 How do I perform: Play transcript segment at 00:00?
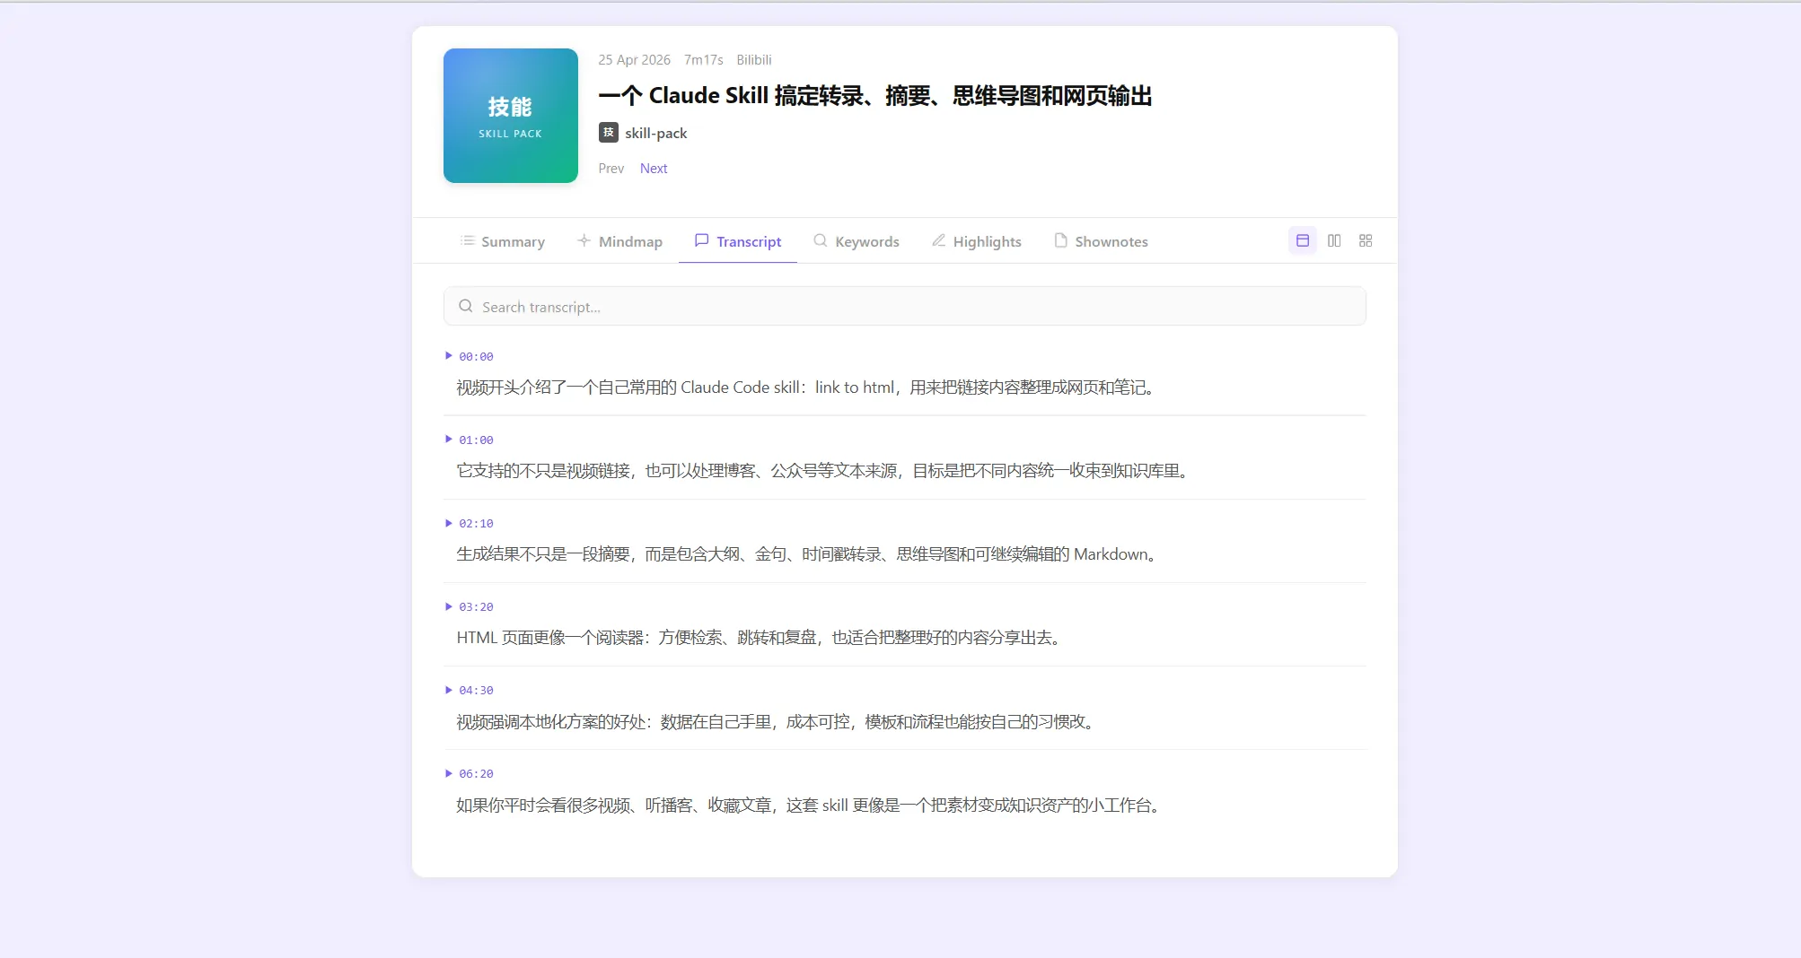pyautogui.click(x=449, y=356)
